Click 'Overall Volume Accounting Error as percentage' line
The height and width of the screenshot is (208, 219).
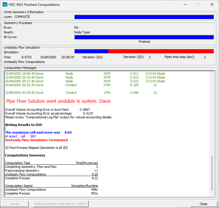[49, 113]
